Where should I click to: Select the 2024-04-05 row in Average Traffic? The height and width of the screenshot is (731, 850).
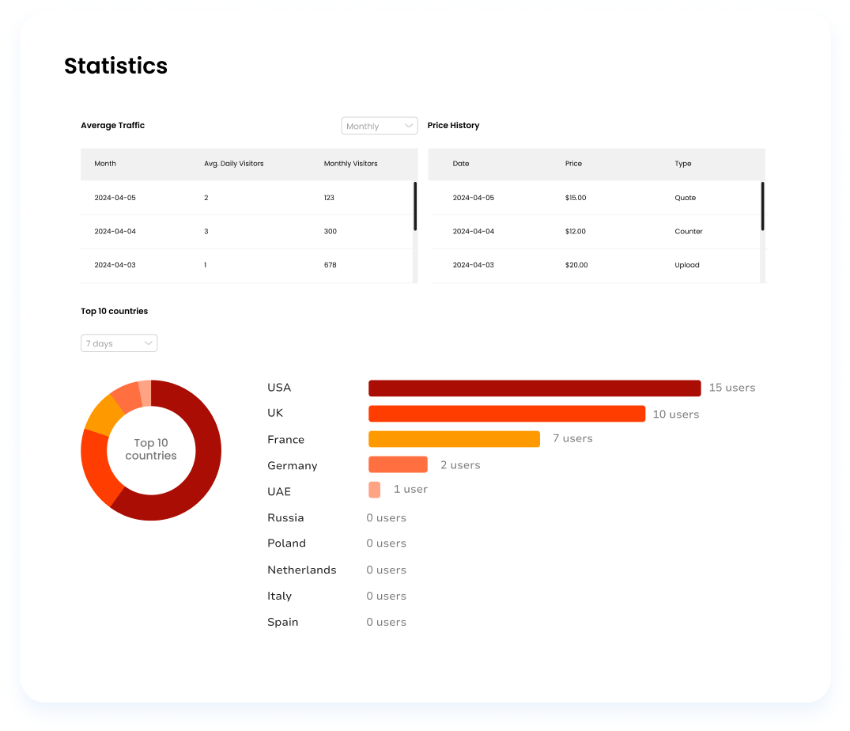(237, 198)
